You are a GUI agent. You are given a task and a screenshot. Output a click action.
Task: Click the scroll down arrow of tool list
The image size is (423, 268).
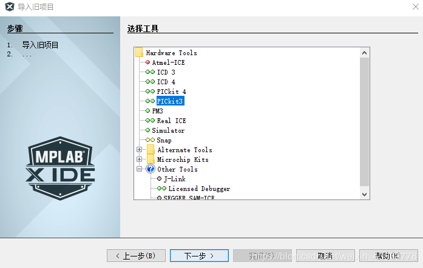365,195
